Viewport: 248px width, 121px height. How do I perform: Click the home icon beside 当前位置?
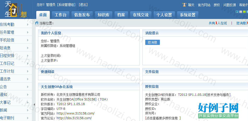(37, 23)
